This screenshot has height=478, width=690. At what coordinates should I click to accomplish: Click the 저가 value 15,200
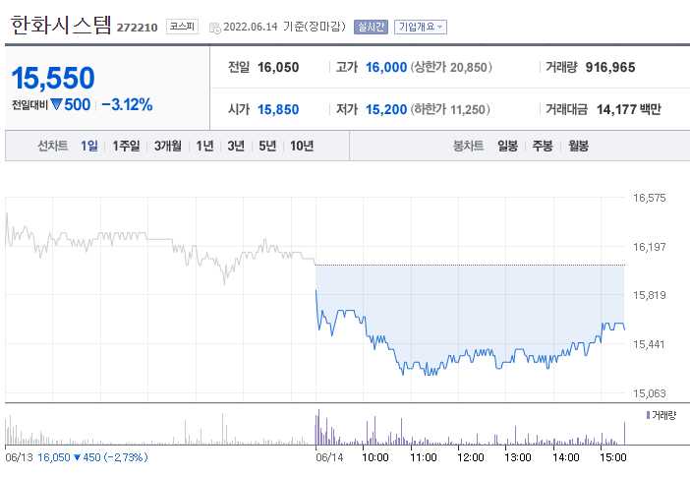[386, 109]
